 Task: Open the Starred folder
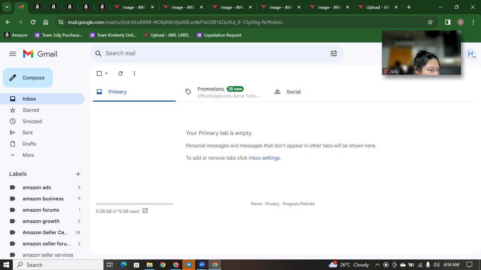click(42, 110)
